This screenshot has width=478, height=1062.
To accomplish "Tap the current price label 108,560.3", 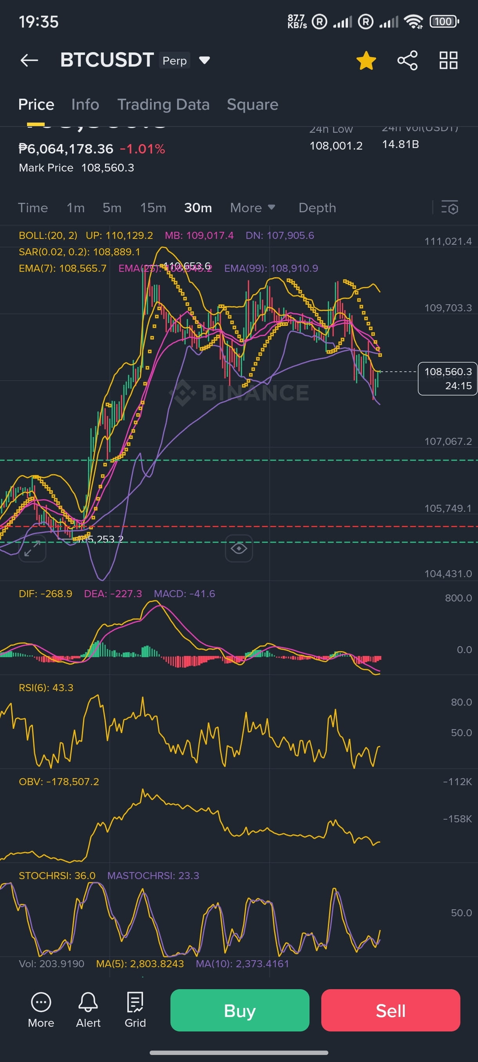I will pos(447,378).
